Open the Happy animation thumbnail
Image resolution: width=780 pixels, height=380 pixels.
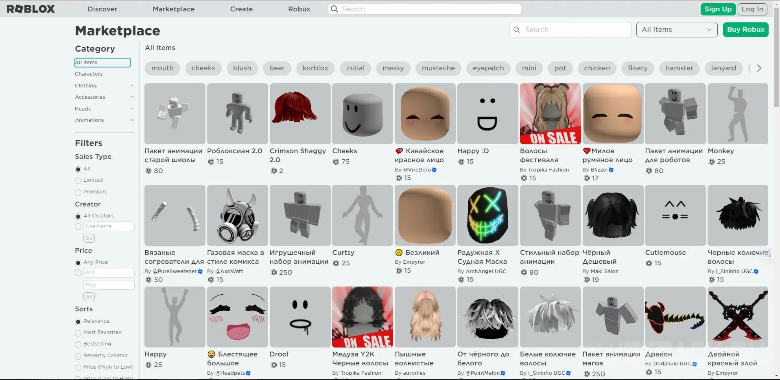[x=175, y=317]
